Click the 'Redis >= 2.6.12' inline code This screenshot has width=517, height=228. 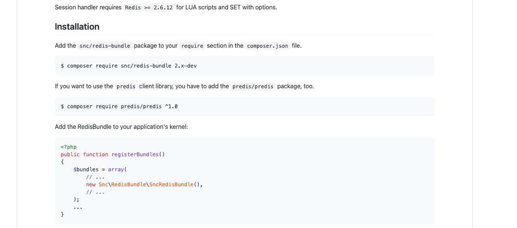tap(149, 8)
